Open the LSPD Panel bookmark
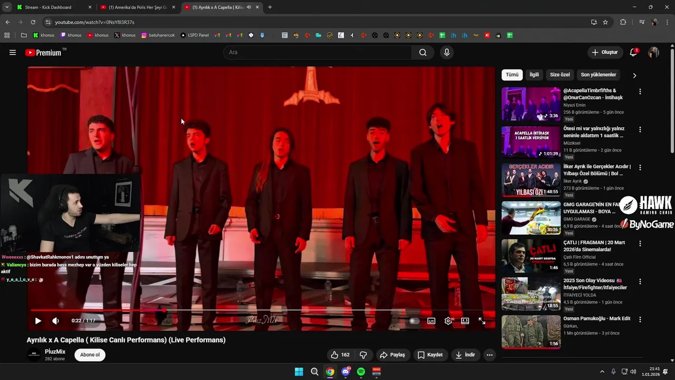Image resolution: width=675 pixels, height=380 pixels. [194, 35]
